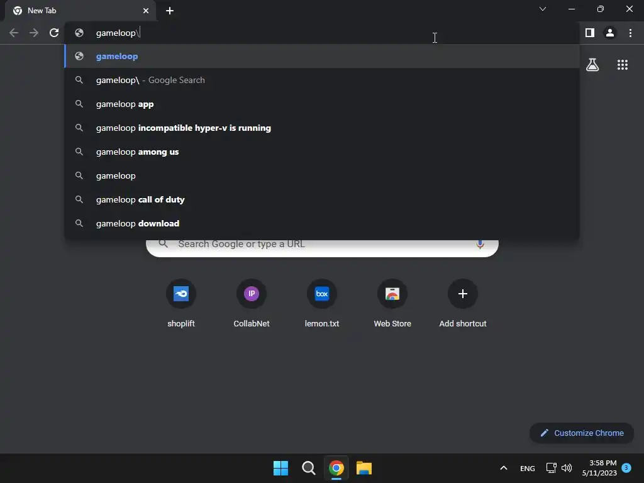Open File Explorer from taskbar

364,468
